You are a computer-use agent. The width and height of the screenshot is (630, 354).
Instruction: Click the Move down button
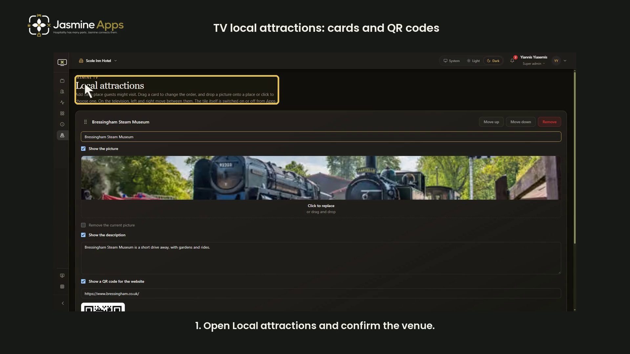[x=521, y=122]
